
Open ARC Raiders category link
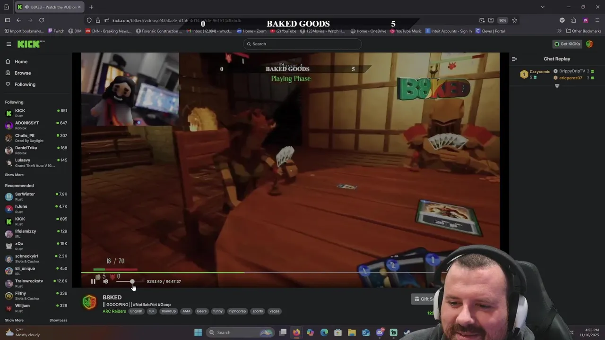[x=114, y=311]
